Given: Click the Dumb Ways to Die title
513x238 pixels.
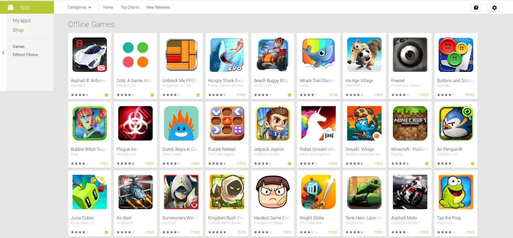Looking at the screenshot, I should (x=180, y=149).
